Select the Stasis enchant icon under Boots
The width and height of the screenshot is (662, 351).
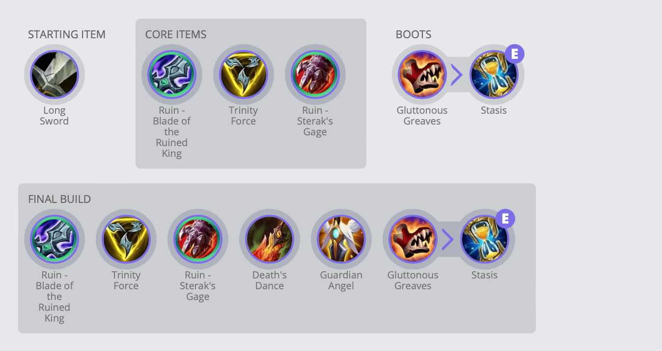click(494, 75)
